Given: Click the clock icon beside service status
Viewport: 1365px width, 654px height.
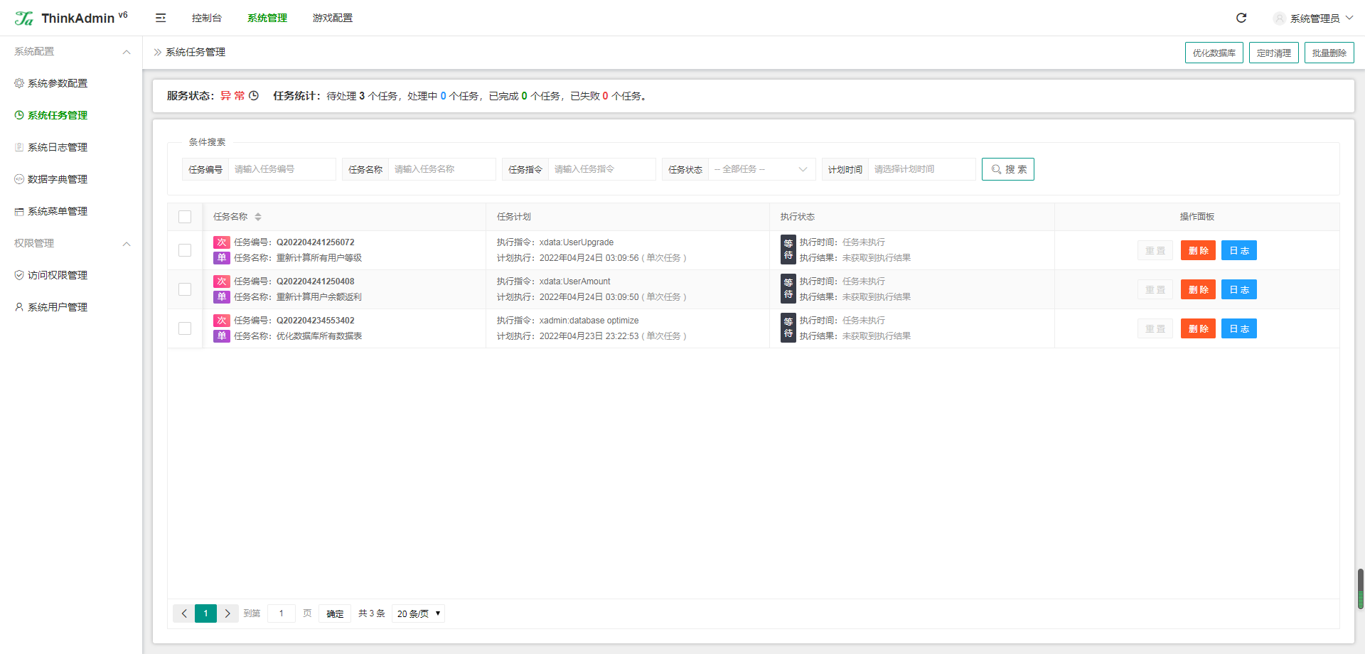Looking at the screenshot, I should click(x=254, y=95).
